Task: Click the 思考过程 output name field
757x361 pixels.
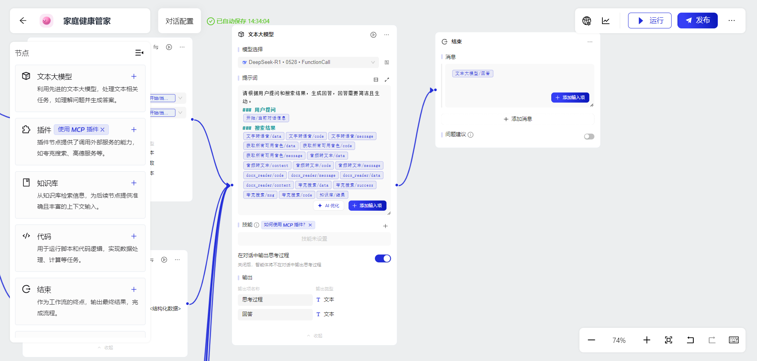Action: click(275, 300)
